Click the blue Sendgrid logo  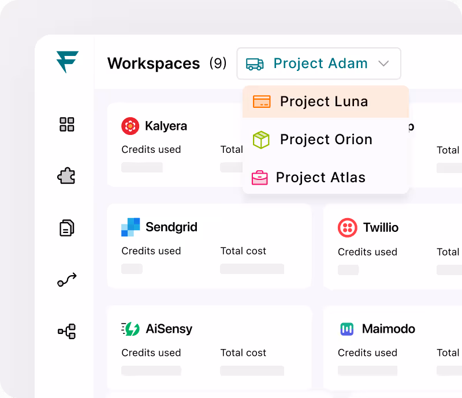click(x=131, y=227)
